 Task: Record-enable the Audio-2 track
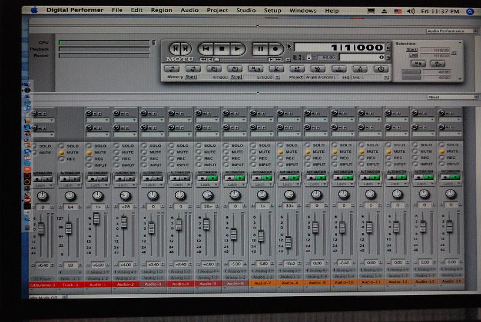116,159
